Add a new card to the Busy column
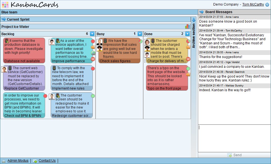271x164 pixels. pos(140,34)
